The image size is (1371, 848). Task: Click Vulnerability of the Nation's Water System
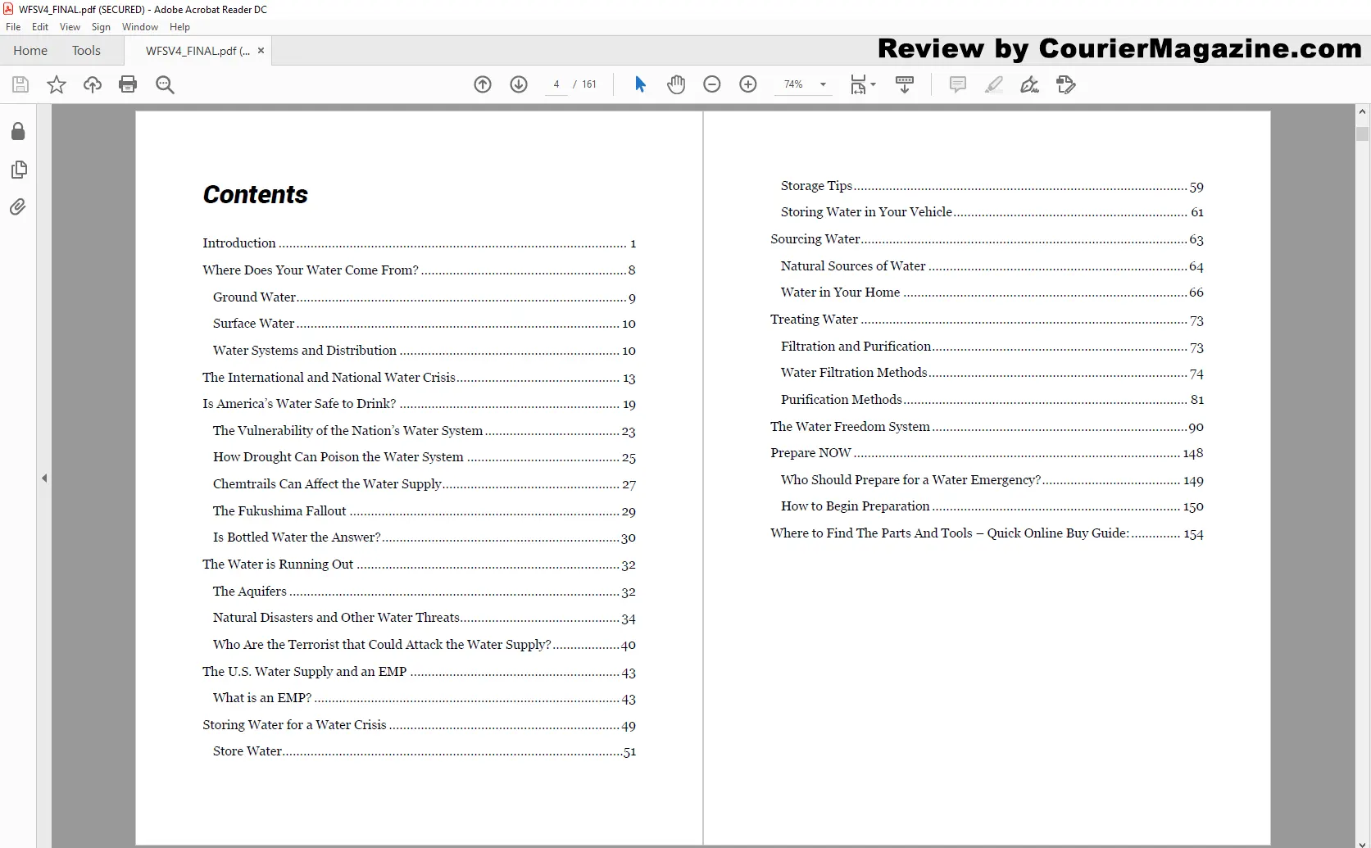pyautogui.click(x=424, y=431)
